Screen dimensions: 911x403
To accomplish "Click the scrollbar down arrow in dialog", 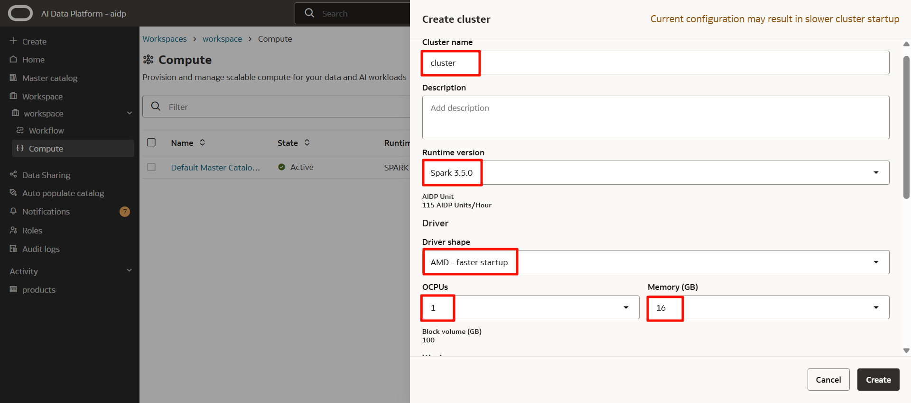I will tap(906, 350).
